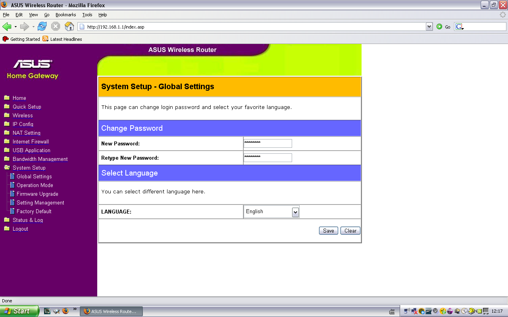Go back using the green Back arrow
This screenshot has height=317, width=508.
click(x=7, y=27)
